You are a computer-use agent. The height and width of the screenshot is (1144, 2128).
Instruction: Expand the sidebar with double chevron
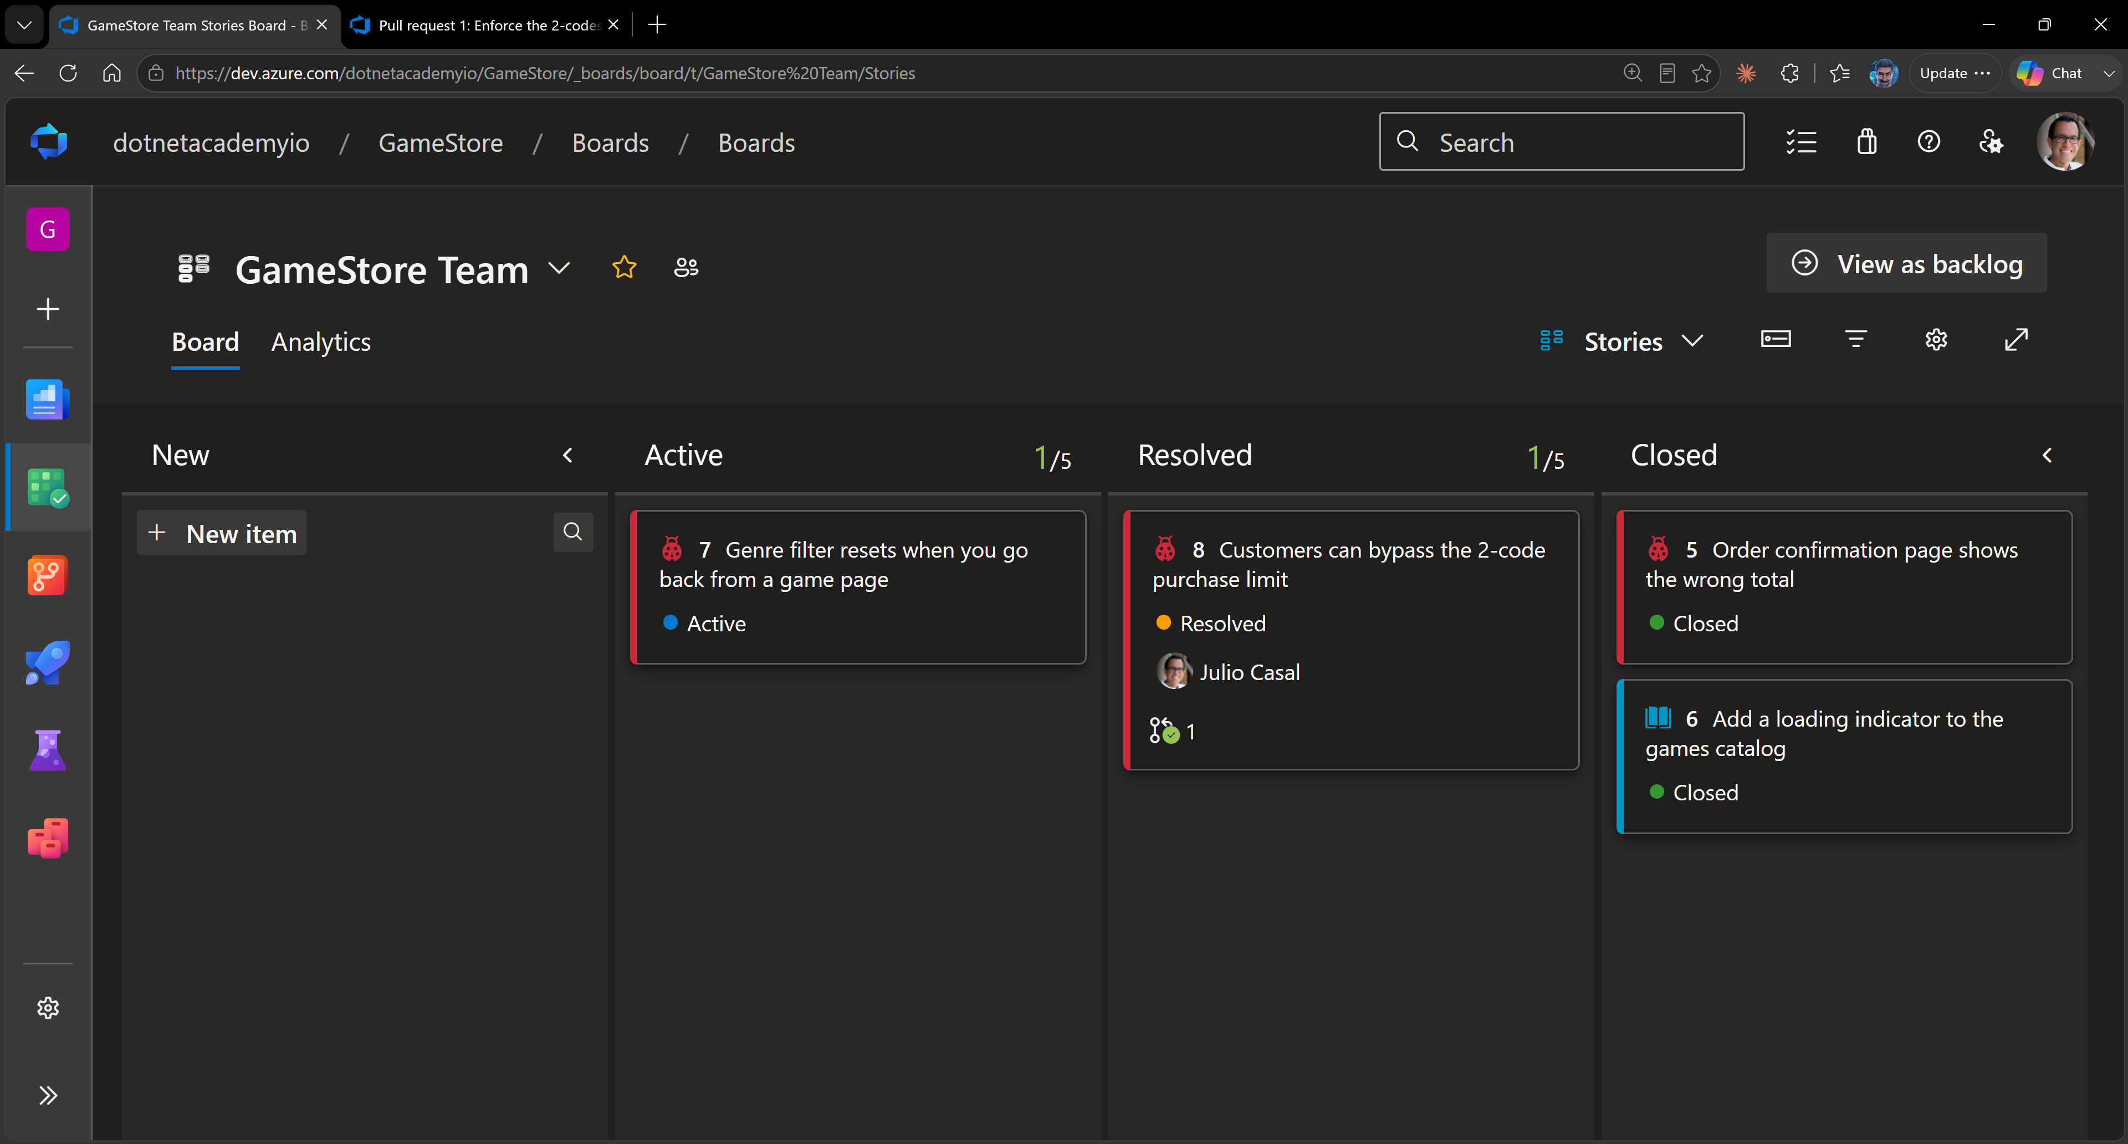[48, 1095]
